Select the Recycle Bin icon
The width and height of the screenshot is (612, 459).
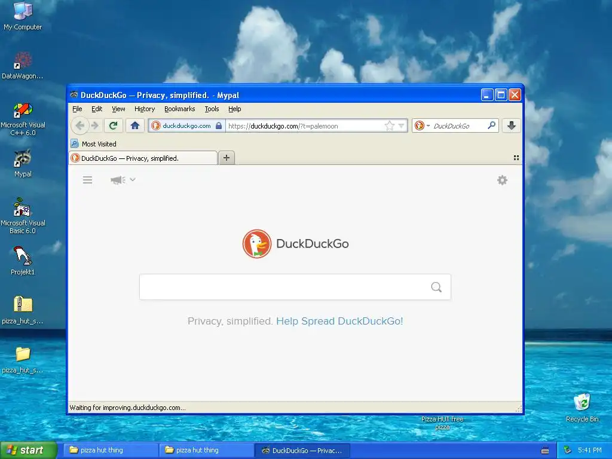coord(582,408)
